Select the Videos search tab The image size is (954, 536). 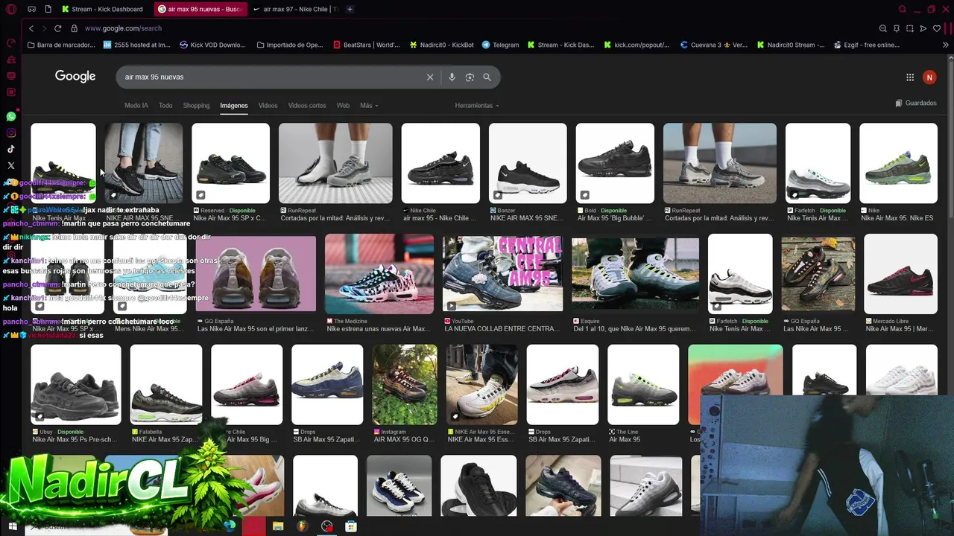point(268,106)
